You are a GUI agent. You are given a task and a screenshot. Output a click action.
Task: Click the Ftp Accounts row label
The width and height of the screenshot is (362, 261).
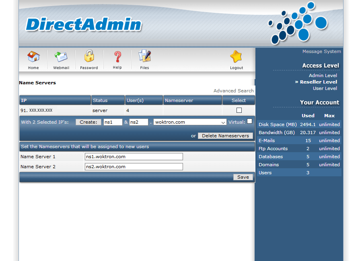coord(273,149)
